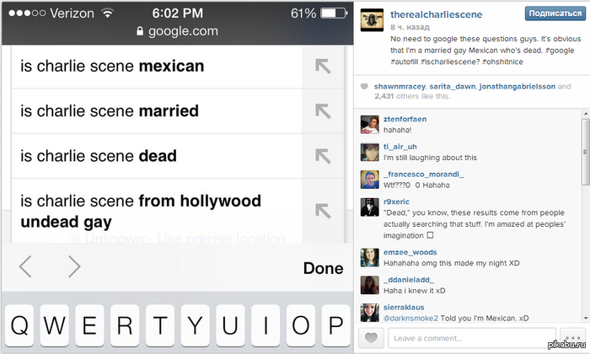Viewport: 590px width, 354px height.
Task: Tap the W key on keyboard
Action: coord(54,326)
